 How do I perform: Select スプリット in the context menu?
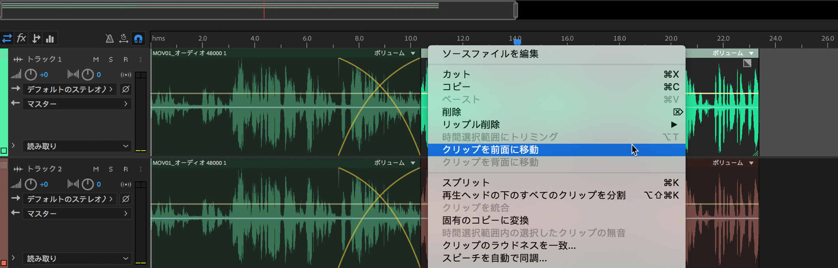click(466, 183)
